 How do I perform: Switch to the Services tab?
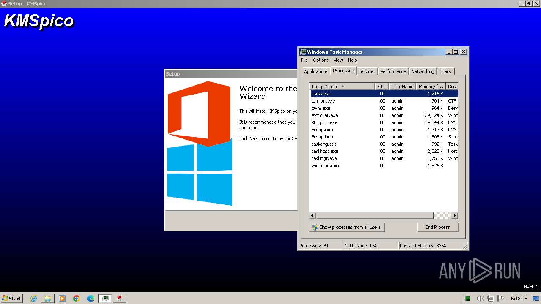click(367, 71)
